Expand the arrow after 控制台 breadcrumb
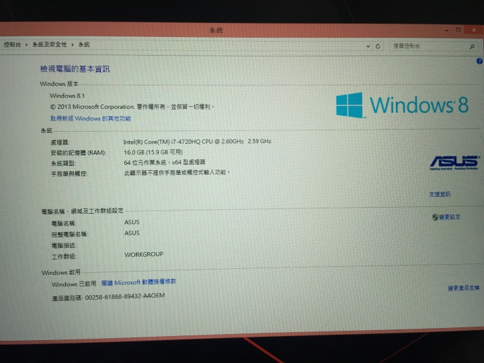Viewport: 484px width, 363px height. (x=26, y=45)
